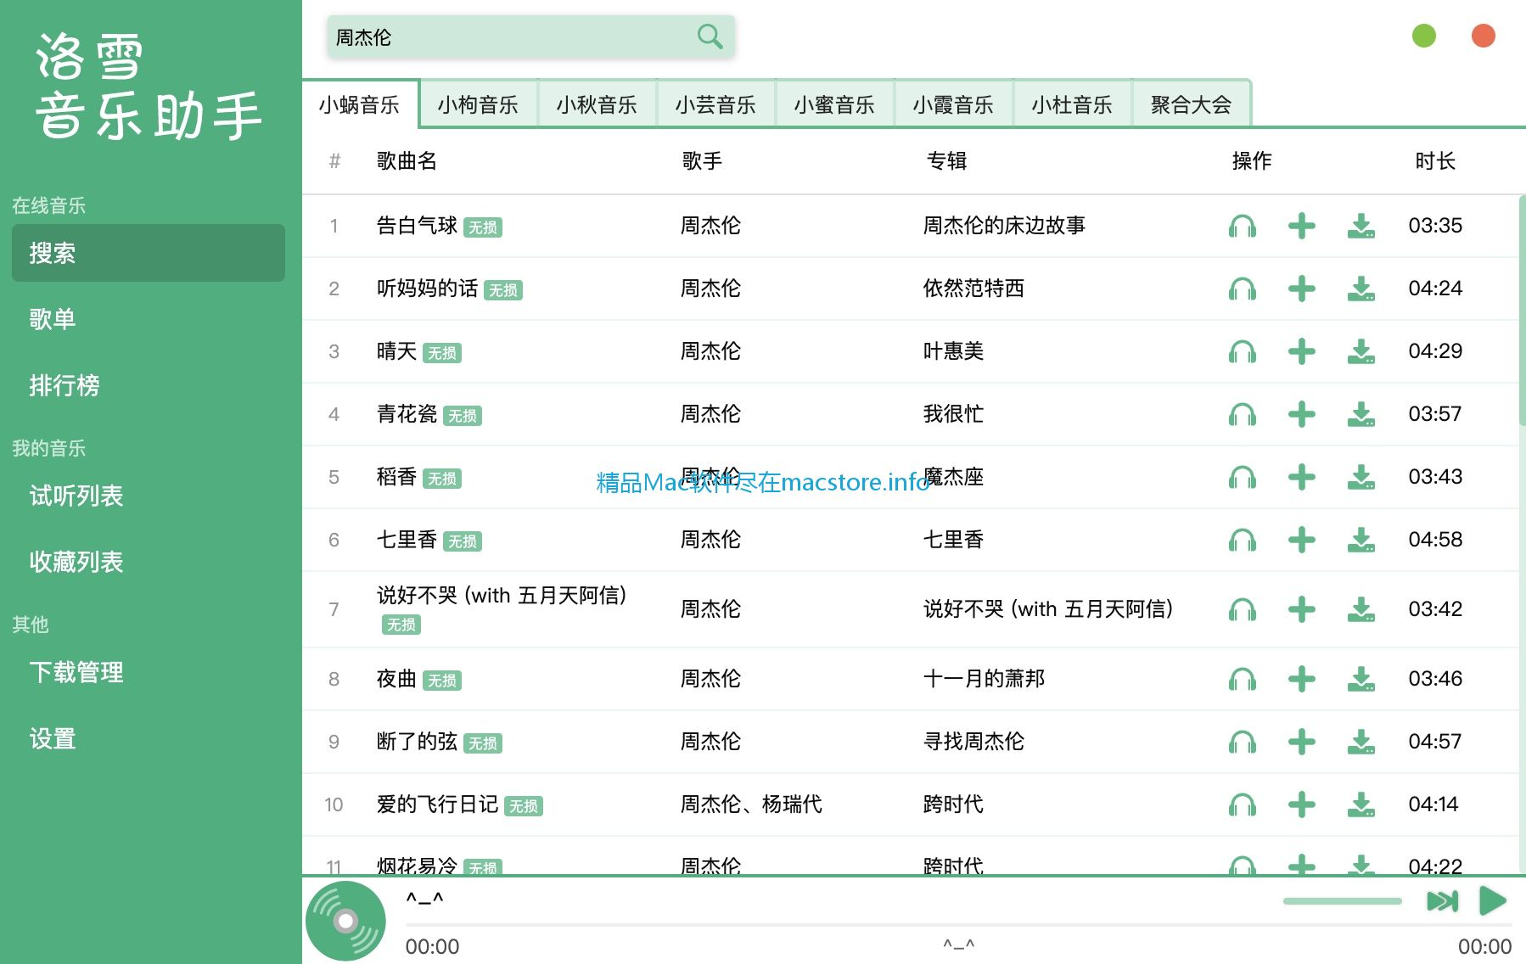Click the spinning disc album cover
This screenshot has width=1526, height=964.
[345, 921]
